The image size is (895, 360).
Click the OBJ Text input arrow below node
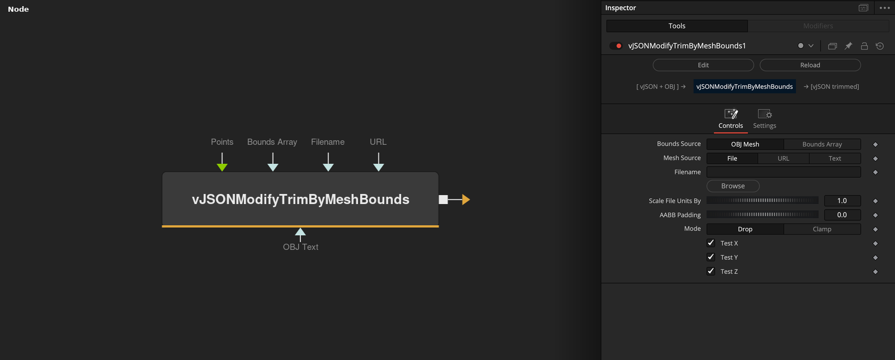tap(300, 231)
